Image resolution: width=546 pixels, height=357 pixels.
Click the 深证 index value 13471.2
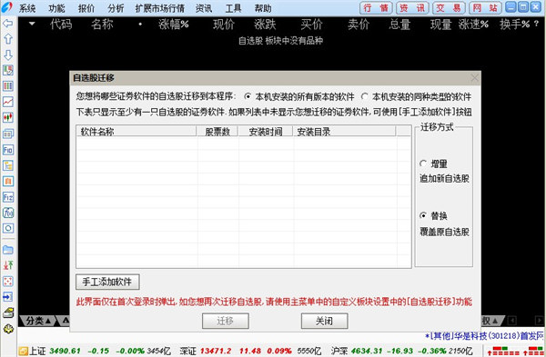click(x=216, y=351)
